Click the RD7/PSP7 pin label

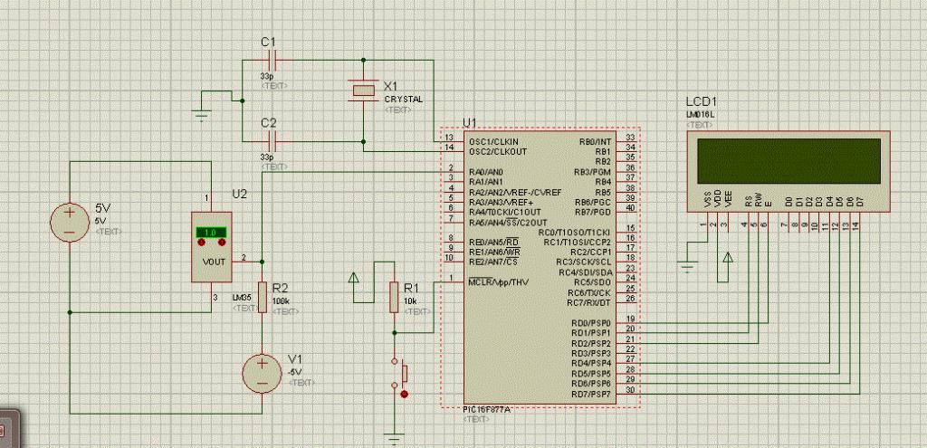591,394
